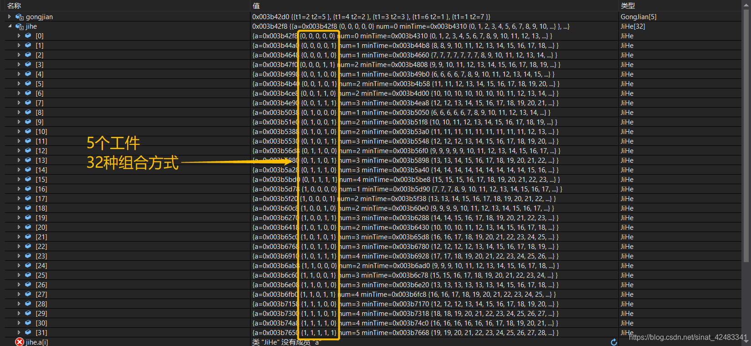Expand array element [31]
This screenshot has width=751, height=346.
point(19,332)
